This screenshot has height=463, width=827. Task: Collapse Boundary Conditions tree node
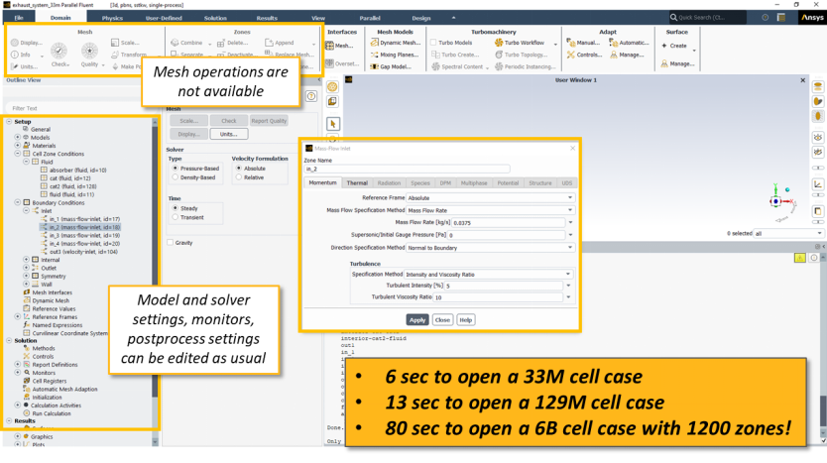click(x=18, y=202)
